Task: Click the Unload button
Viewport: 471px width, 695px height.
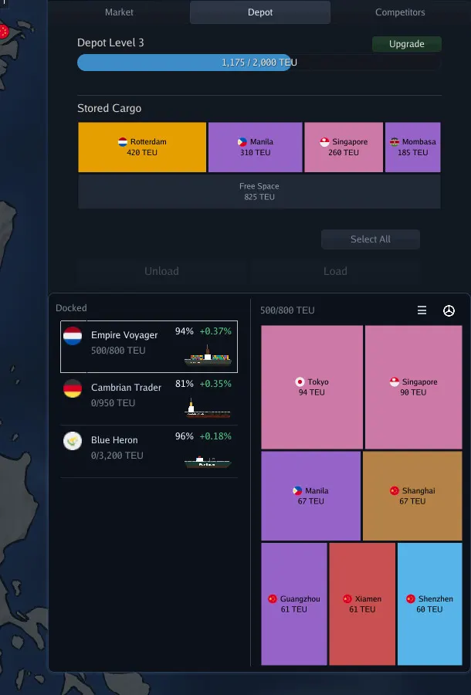Action: tap(161, 271)
